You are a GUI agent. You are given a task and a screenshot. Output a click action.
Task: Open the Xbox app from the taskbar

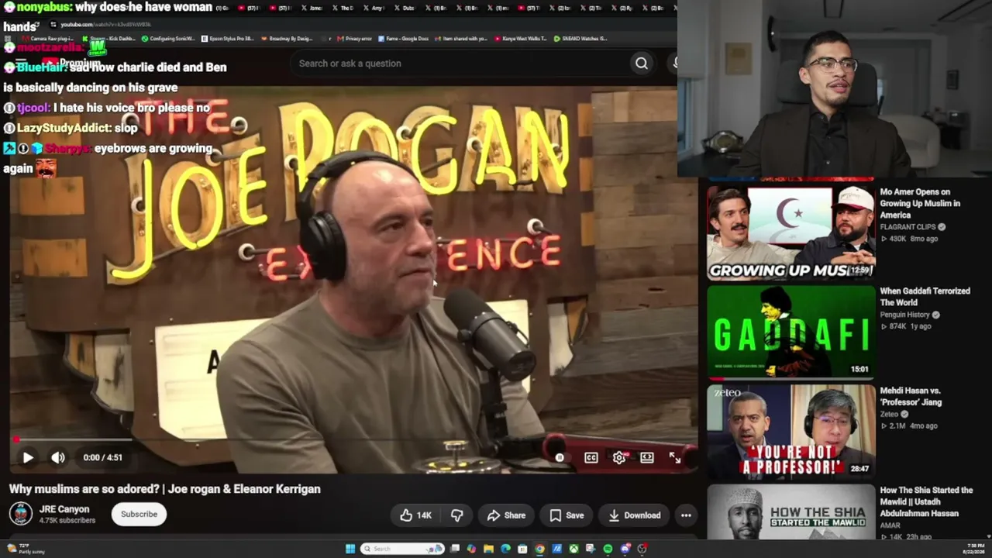573,549
